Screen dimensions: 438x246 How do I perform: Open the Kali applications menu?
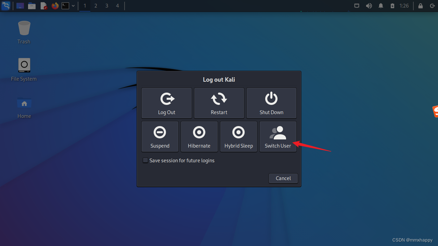[6, 6]
